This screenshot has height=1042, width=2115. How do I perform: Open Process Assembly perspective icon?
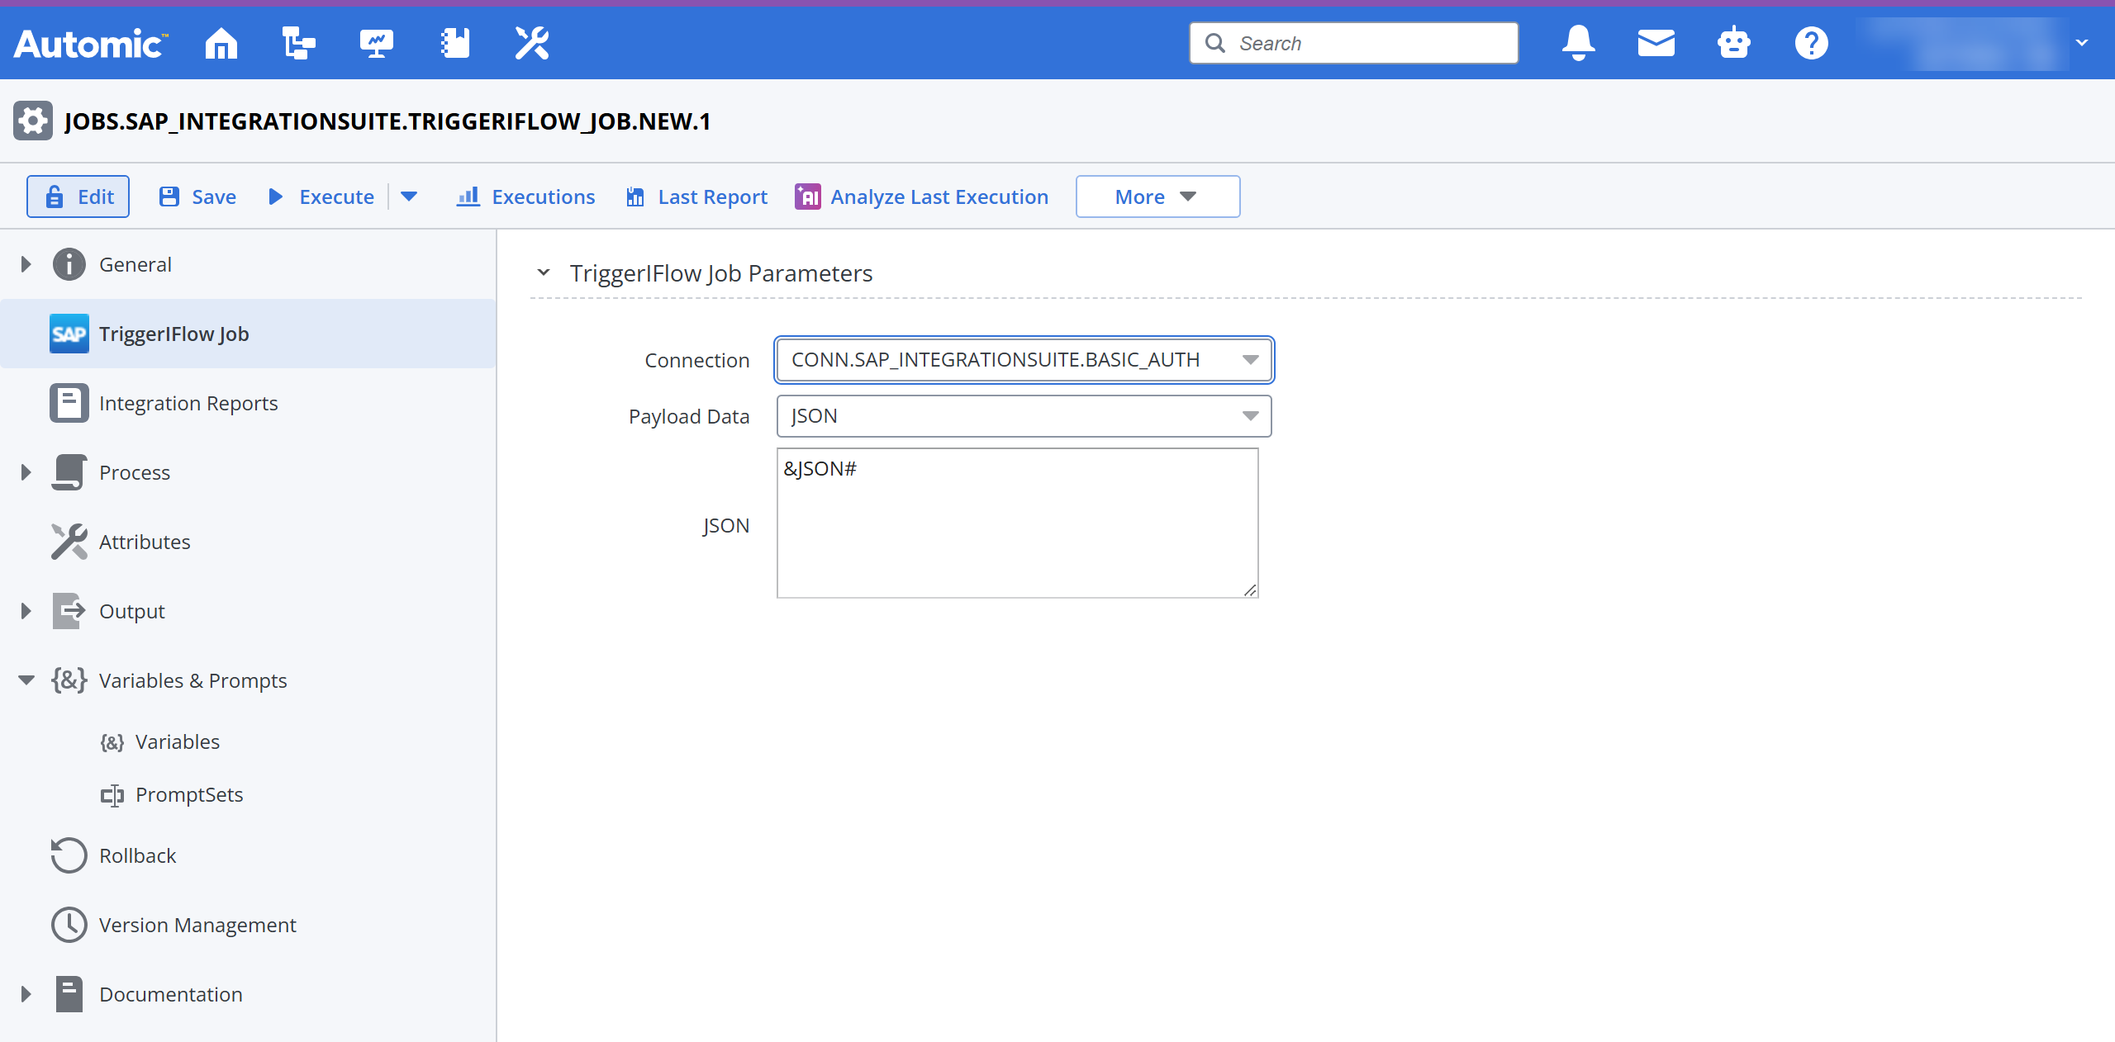(298, 43)
